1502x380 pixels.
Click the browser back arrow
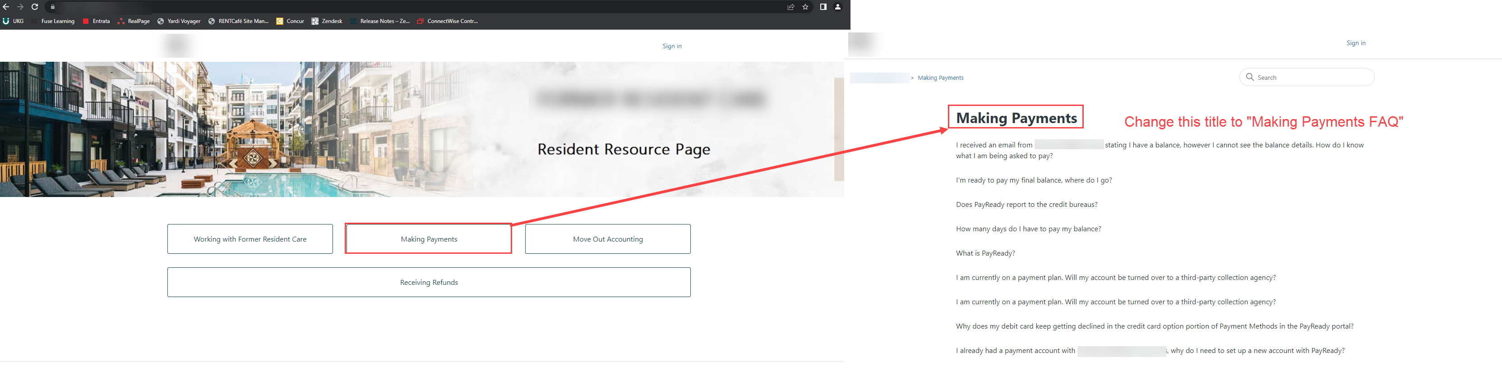click(6, 7)
